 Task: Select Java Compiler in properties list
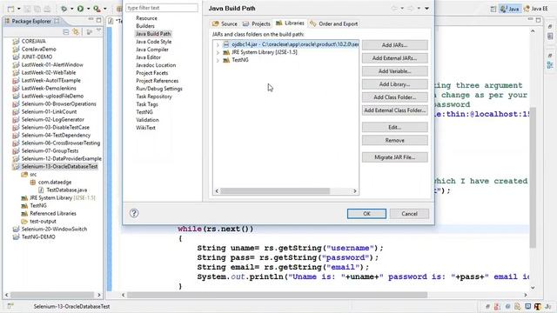tap(152, 50)
